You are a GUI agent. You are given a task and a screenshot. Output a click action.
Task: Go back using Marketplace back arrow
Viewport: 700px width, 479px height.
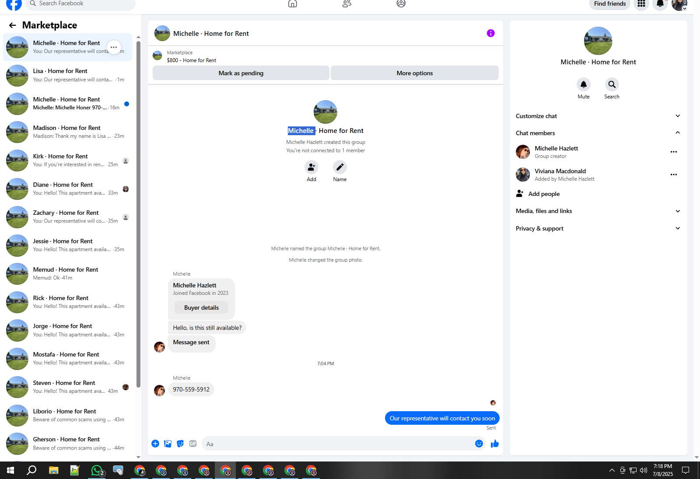click(x=12, y=25)
